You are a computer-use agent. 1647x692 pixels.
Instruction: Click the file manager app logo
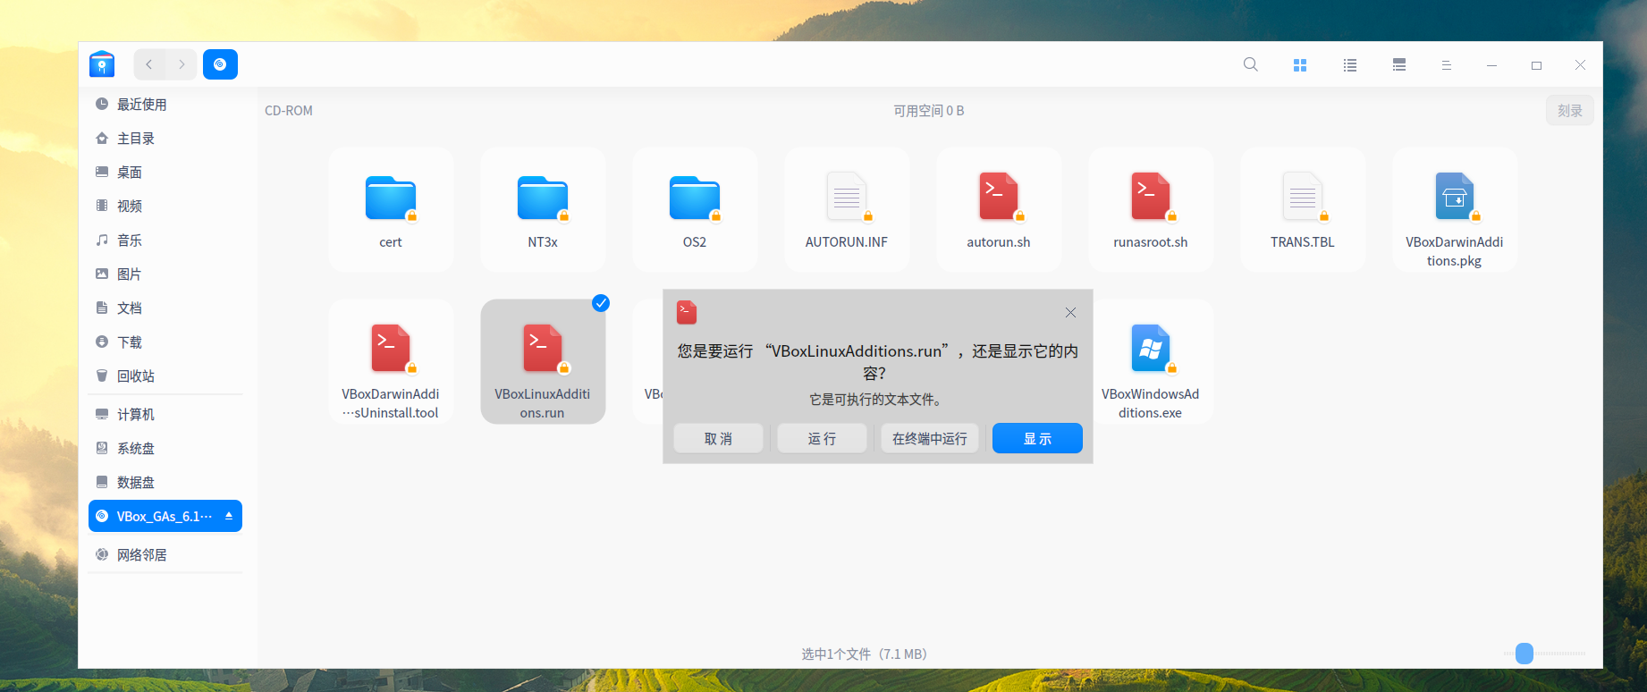[x=102, y=64]
